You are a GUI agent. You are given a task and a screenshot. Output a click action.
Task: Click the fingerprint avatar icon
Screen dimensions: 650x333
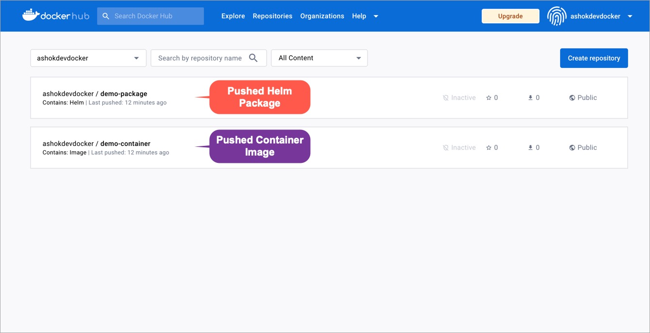(x=556, y=16)
